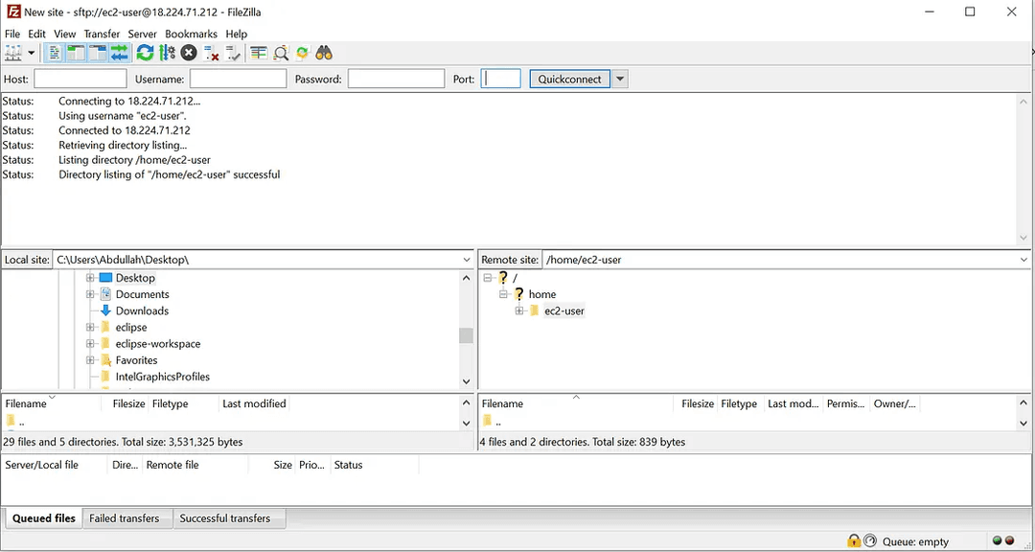The height and width of the screenshot is (552, 1035).
Task: Click message log scrollbar down arrow
Action: point(1023,237)
